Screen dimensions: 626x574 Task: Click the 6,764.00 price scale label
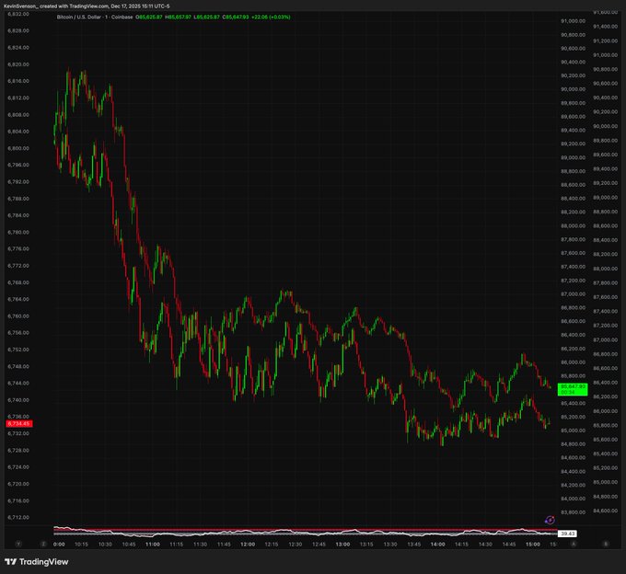[x=18, y=299]
